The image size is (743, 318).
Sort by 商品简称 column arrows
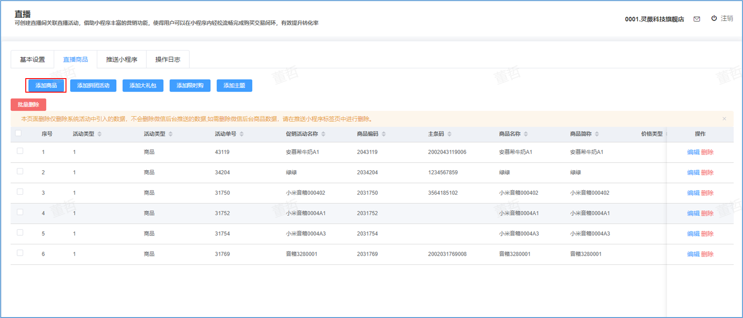pos(597,134)
